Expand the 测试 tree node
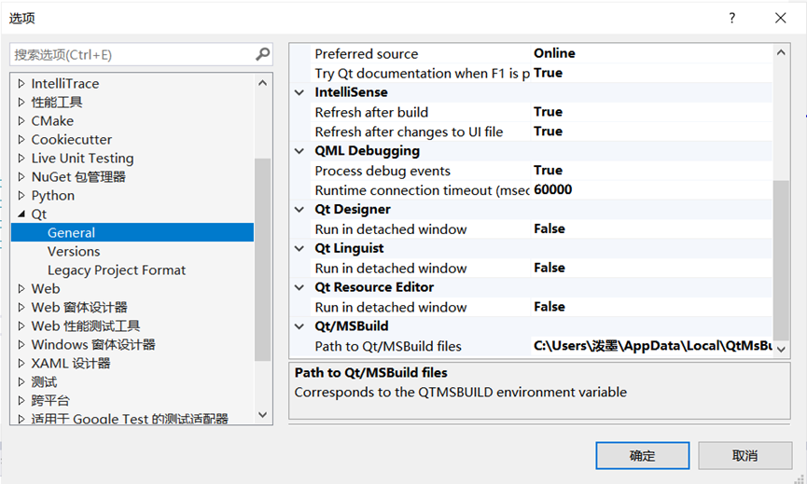This screenshot has width=807, height=484. pyautogui.click(x=21, y=381)
